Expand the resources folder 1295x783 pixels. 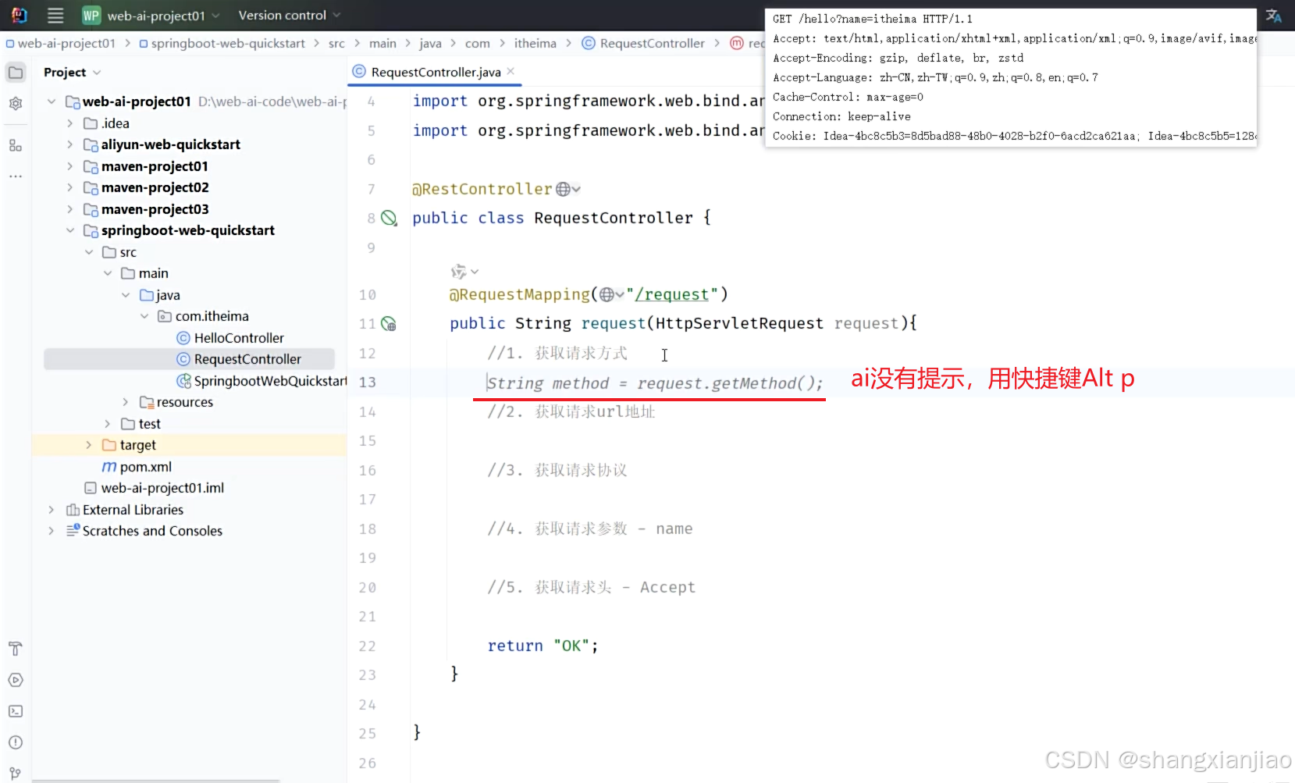126,402
